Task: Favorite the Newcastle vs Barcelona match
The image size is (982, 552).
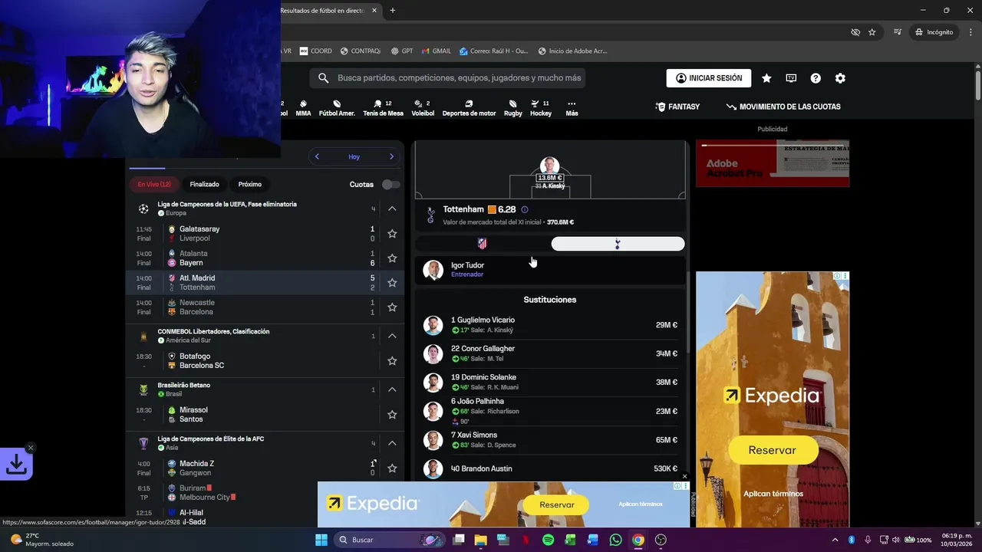Action: 392,307
